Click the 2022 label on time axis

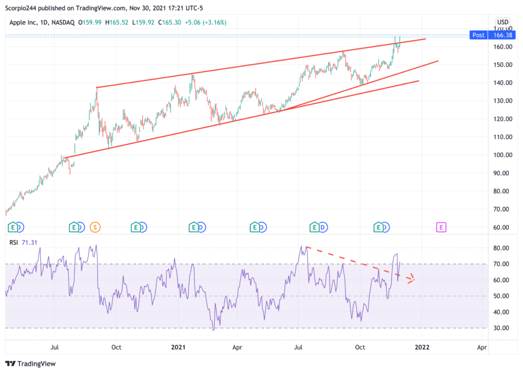421,347
